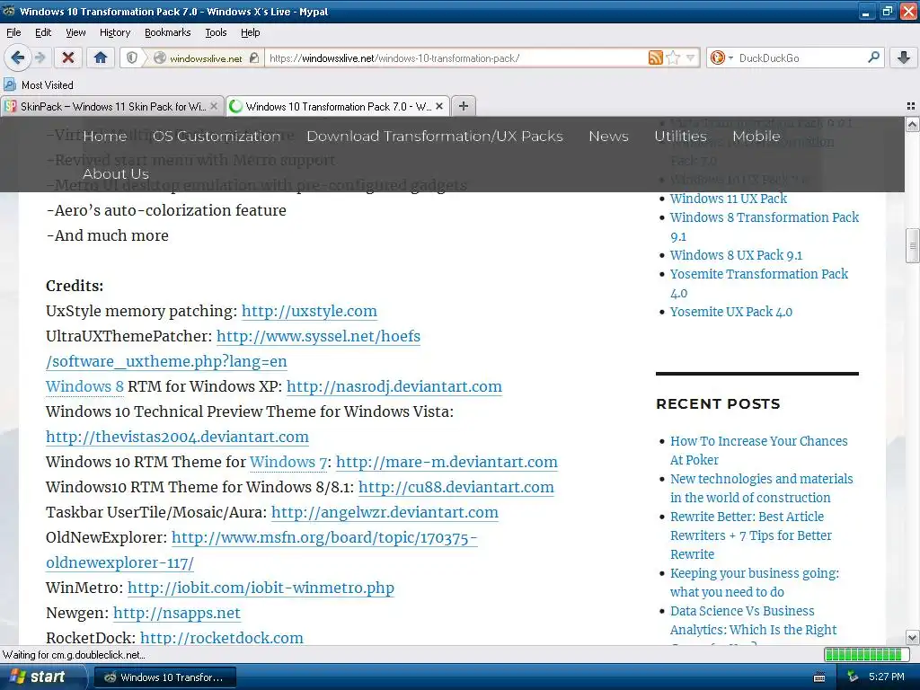This screenshot has width=920, height=690.
Task: Click the windowsxlive.net site identity globe
Action: pos(160,58)
